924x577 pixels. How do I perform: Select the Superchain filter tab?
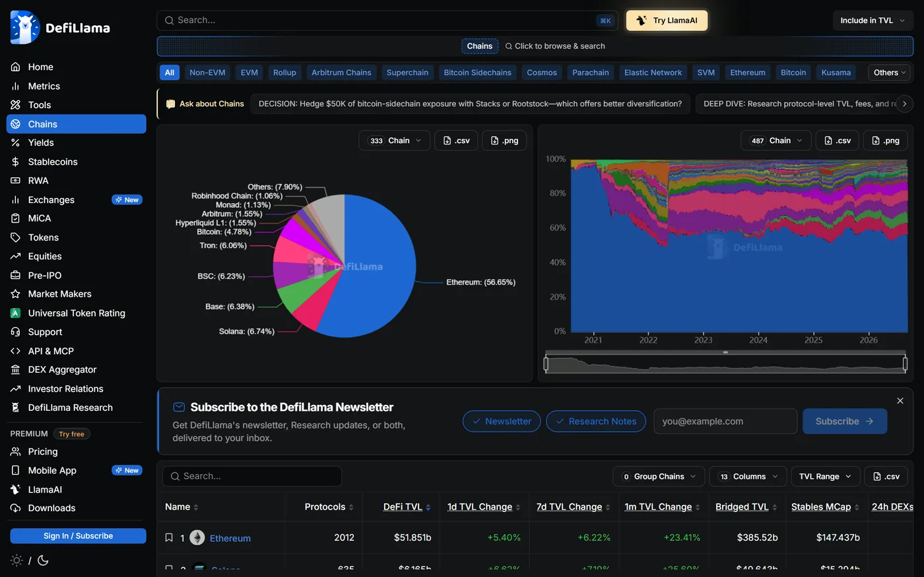coord(407,73)
